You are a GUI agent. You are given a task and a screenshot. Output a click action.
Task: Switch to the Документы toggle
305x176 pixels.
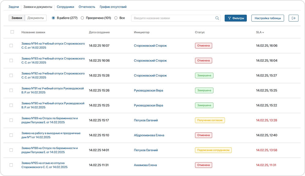click(x=35, y=18)
